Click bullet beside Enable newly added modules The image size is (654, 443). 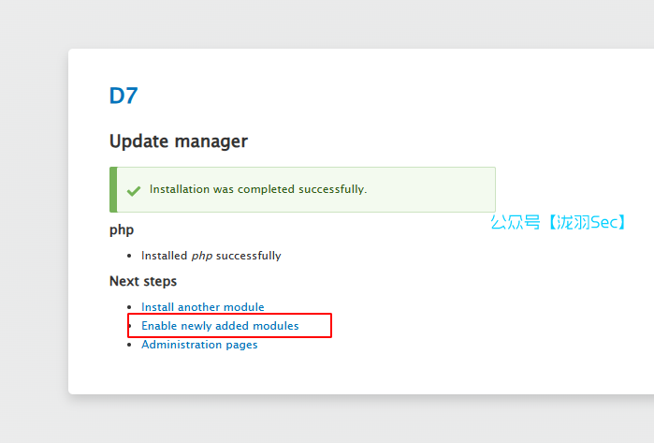[x=129, y=326]
